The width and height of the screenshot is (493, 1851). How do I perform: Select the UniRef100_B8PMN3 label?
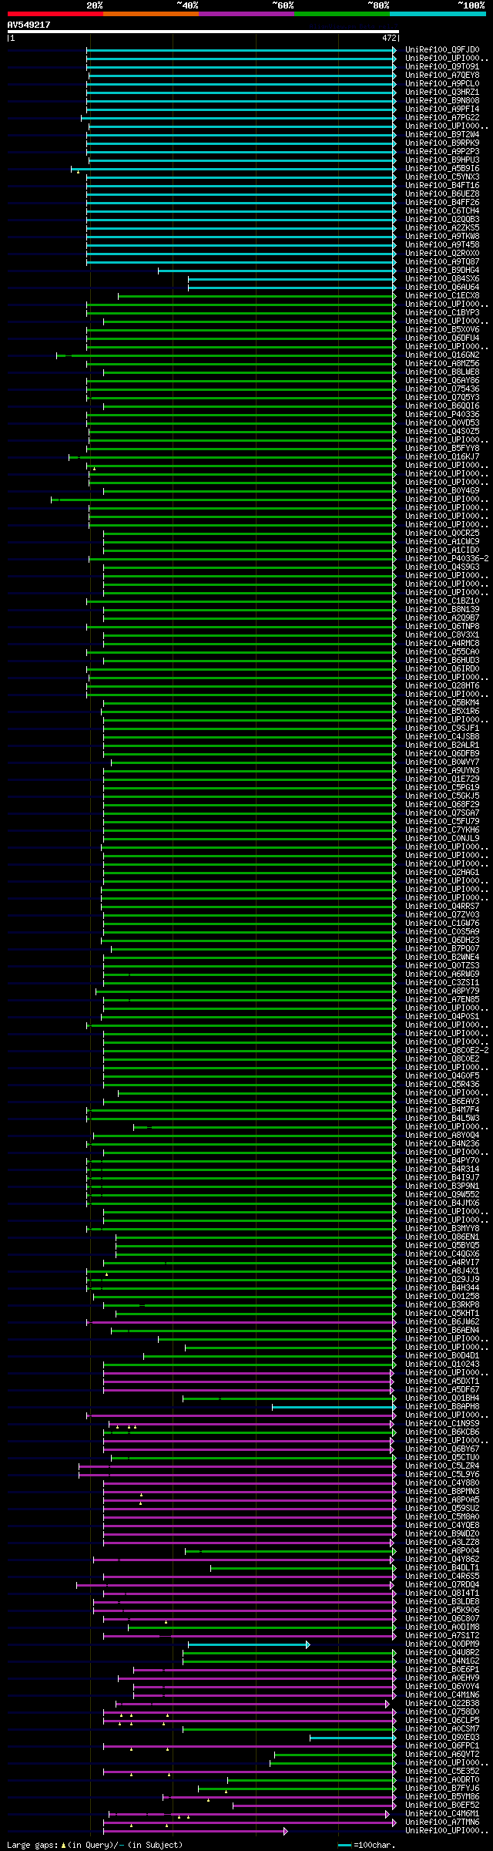(442, 1492)
